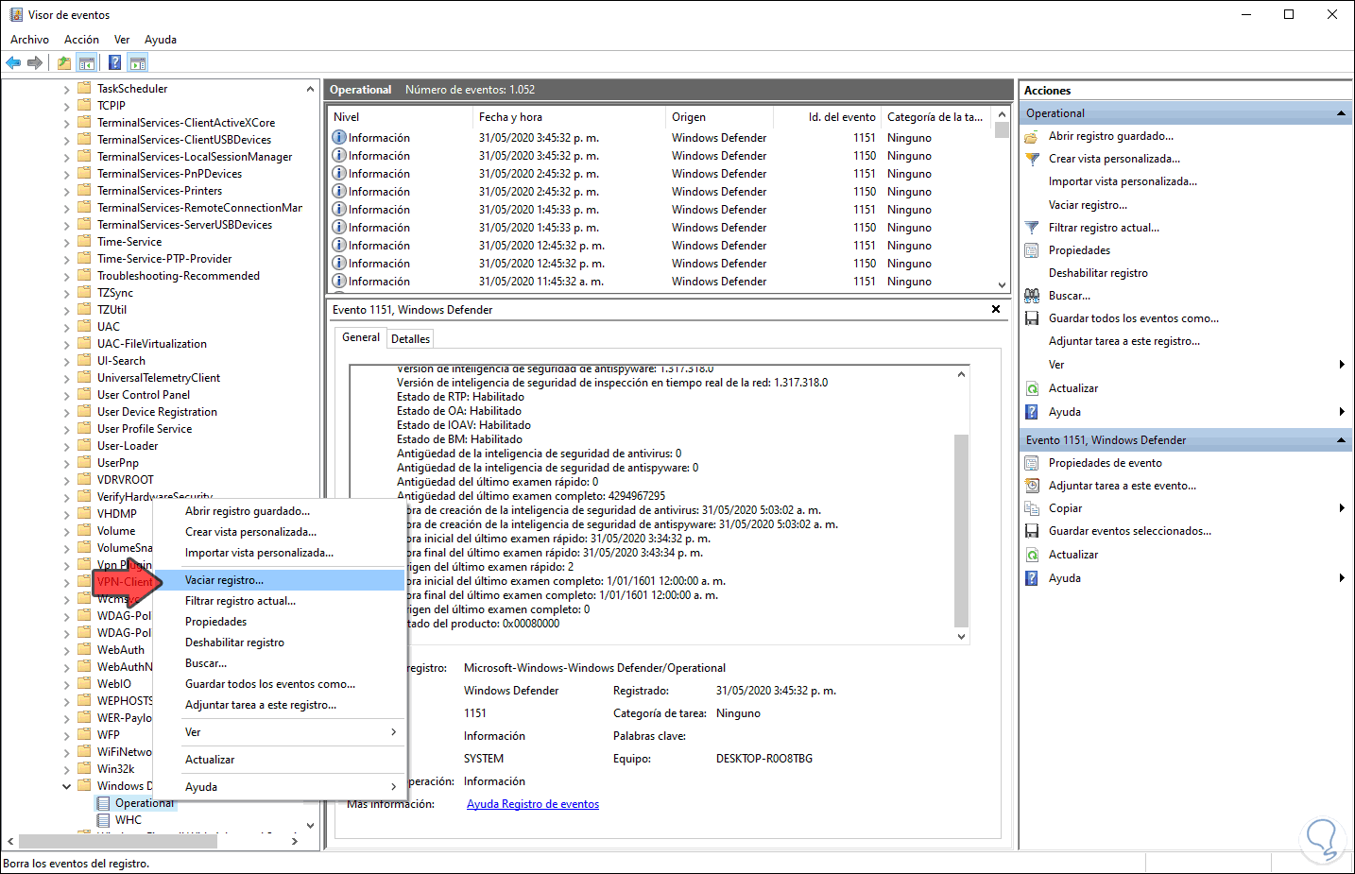This screenshot has height=874, width=1355.
Task: Click the up-one-level folder toolbar icon
Action: tap(63, 63)
